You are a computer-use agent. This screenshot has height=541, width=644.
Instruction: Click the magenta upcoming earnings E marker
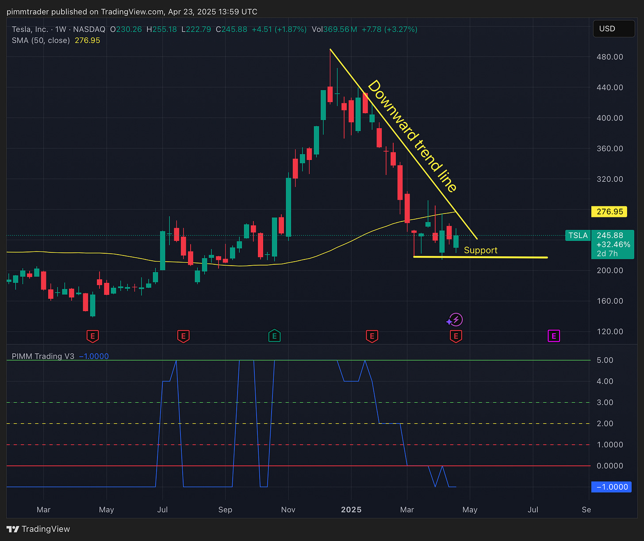click(x=554, y=336)
